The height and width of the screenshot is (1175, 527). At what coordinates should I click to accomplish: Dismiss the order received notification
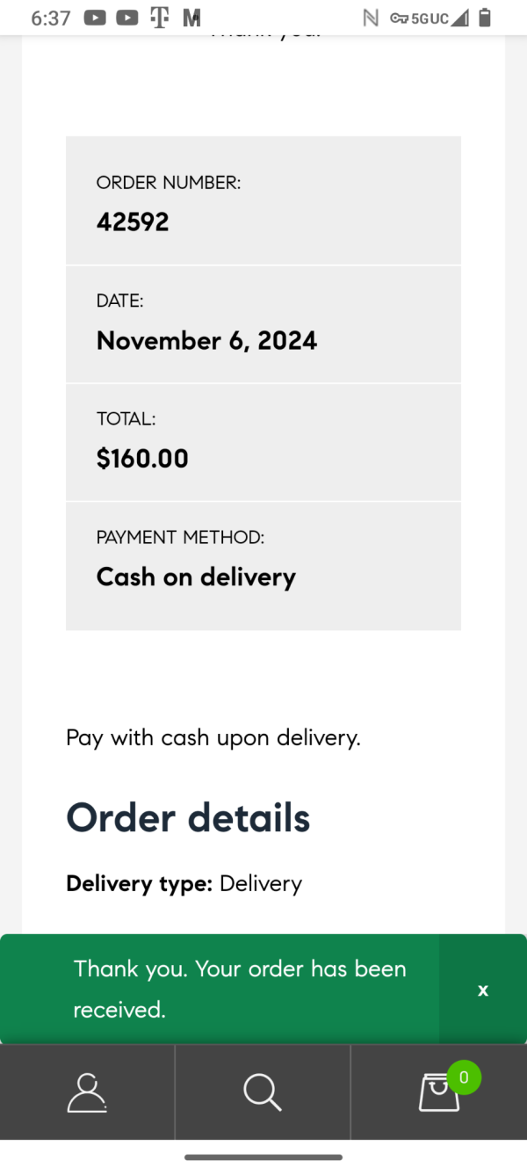click(482, 990)
